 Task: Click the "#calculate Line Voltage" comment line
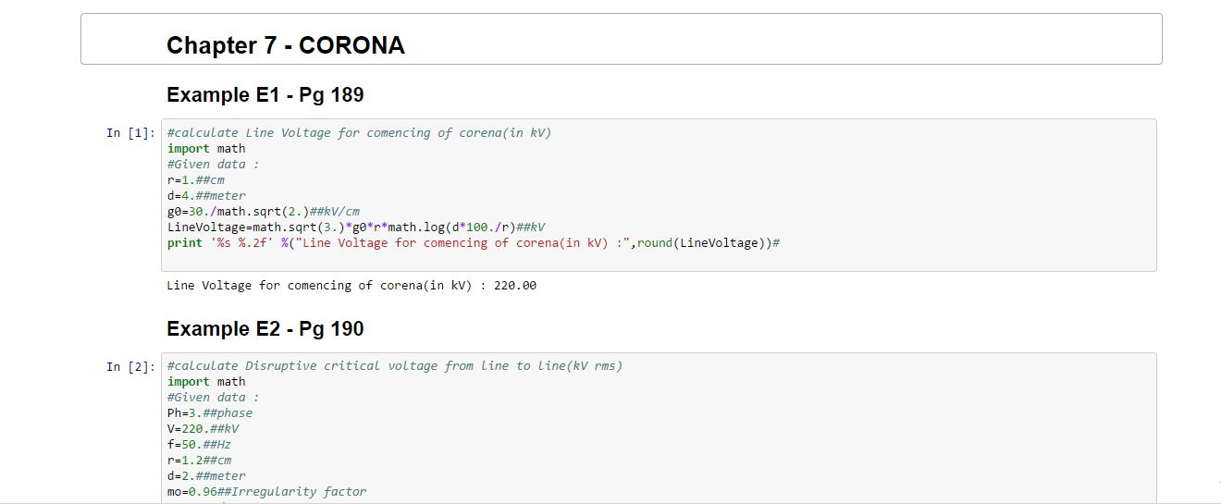pos(359,133)
